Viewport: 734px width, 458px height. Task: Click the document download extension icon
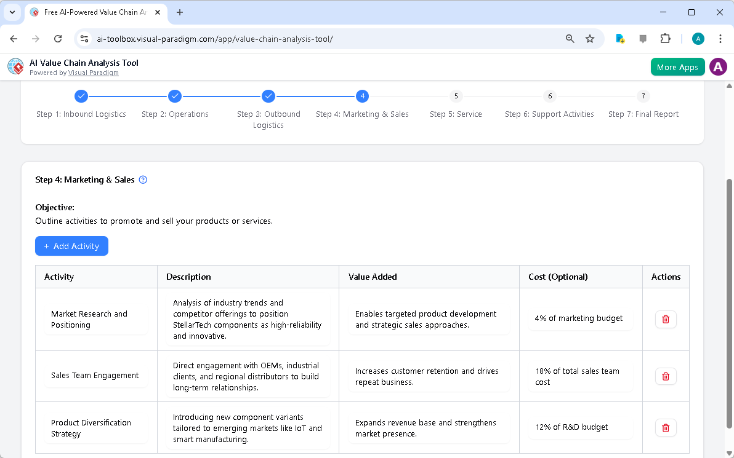pos(619,38)
